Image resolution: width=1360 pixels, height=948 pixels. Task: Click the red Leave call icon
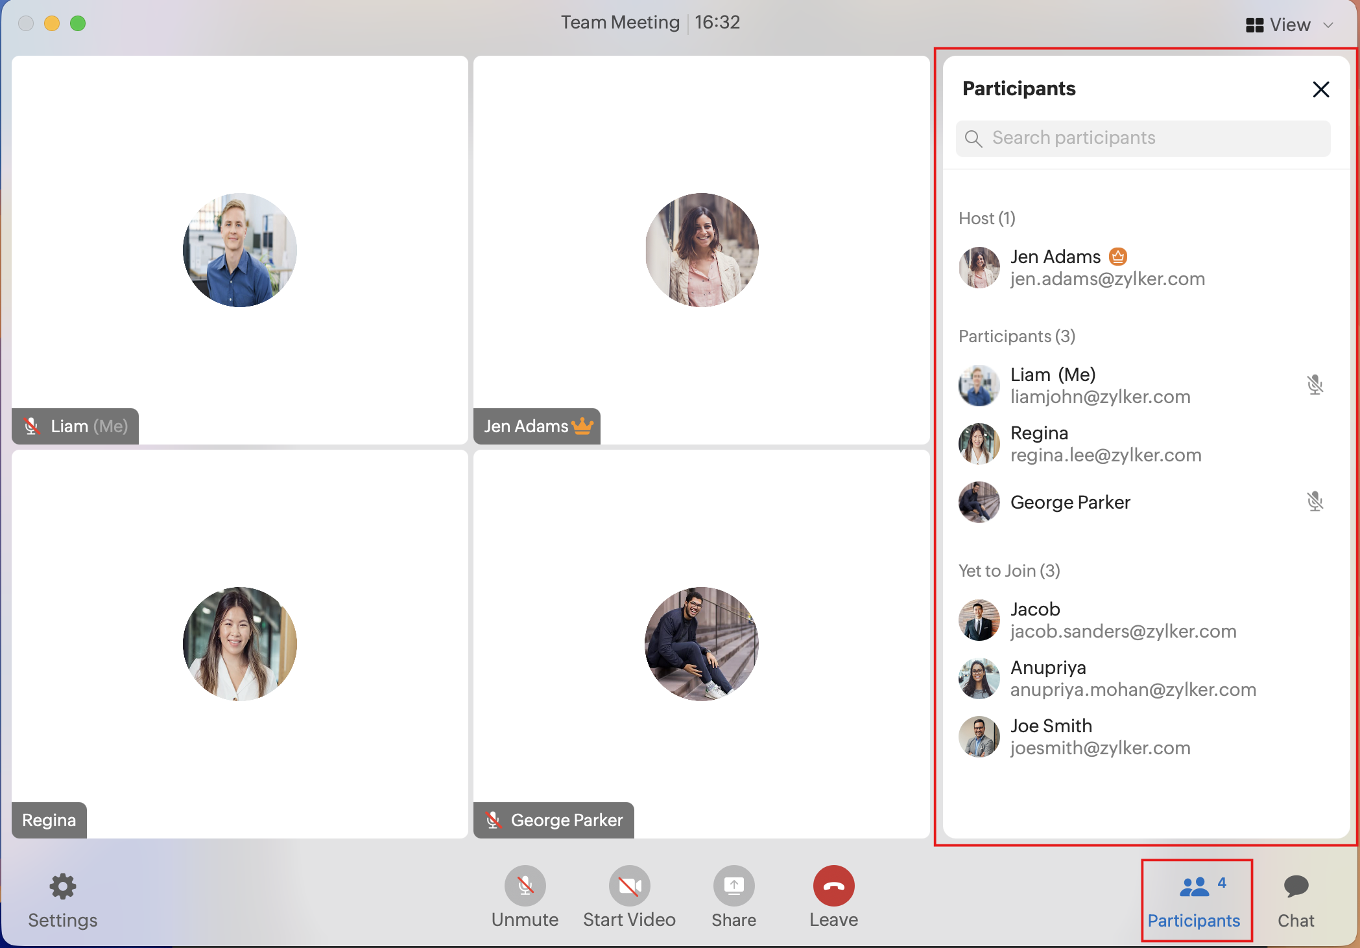[x=833, y=886]
